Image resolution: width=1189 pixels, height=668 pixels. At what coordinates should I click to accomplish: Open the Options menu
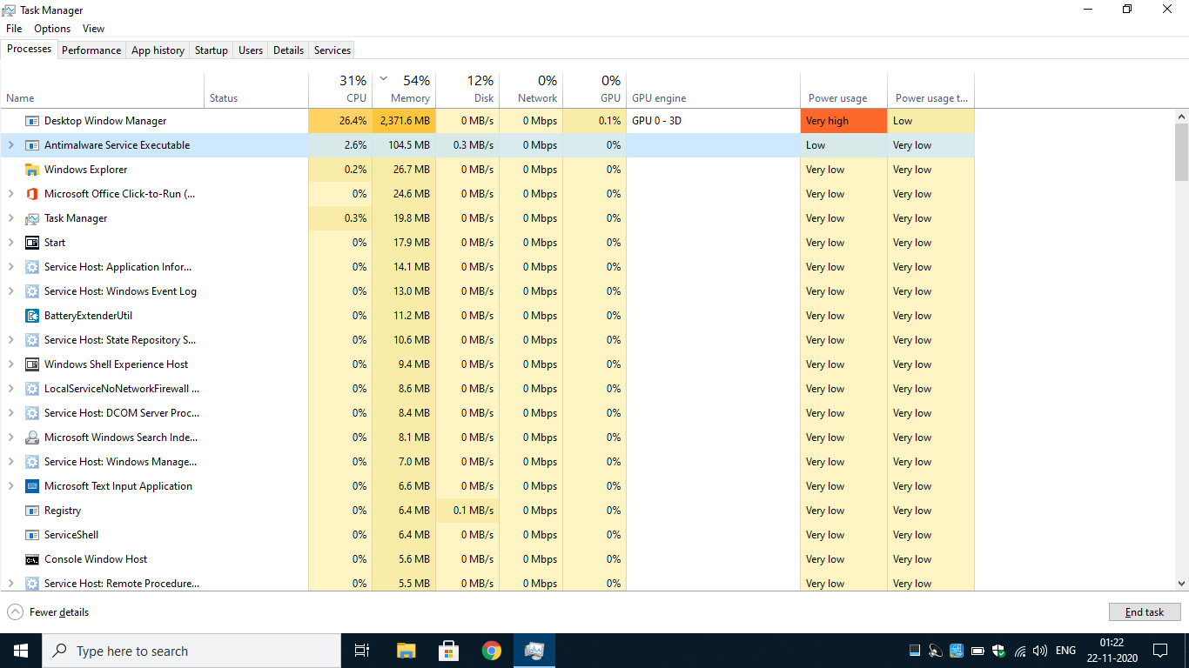[52, 29]
